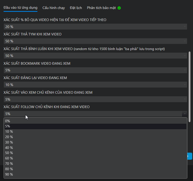Click the green checkmark security status icon
Image resolution: width=193 pixels, height=181 pixels.
click(x=119, y=8)
